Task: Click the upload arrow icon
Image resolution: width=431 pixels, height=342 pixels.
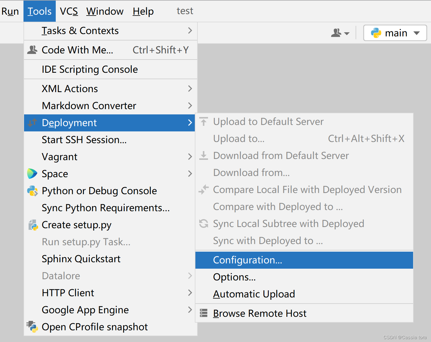Action: pos(204,121)
